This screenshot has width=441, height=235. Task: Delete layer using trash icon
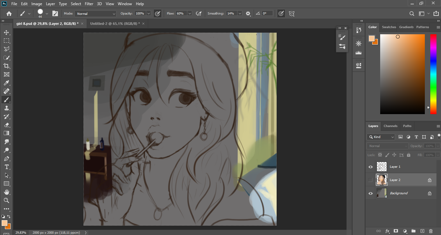coord(431,231)
